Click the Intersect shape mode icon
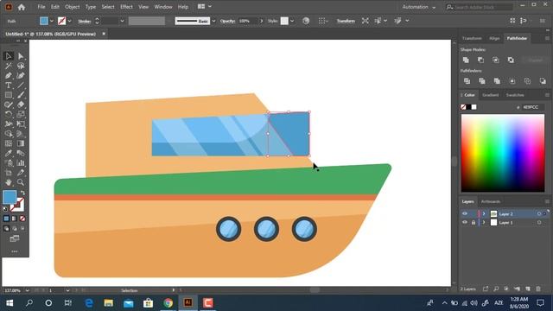Image resolution: width=553 pixels, height=311 pixels. pos(496,60)
